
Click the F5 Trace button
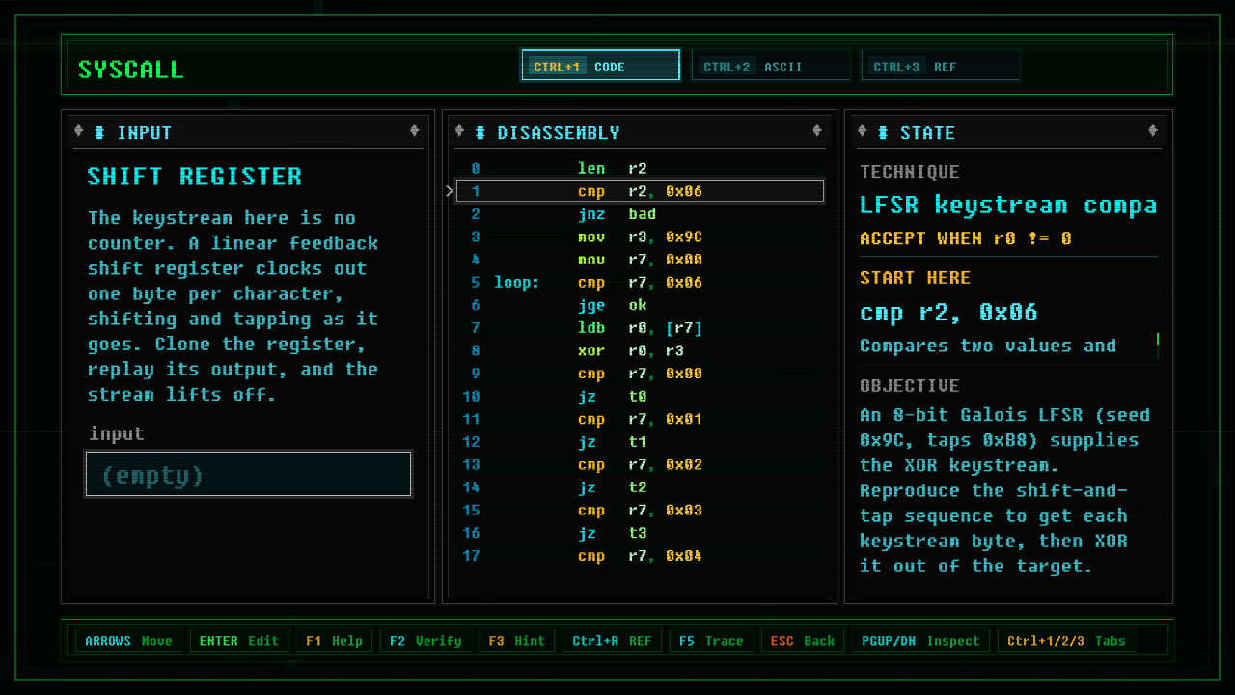711,640
